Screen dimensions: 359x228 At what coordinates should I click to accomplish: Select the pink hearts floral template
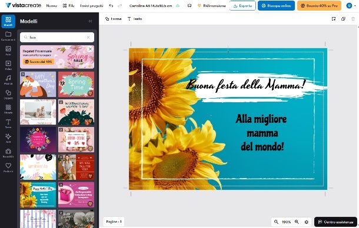tap(76, 139)
